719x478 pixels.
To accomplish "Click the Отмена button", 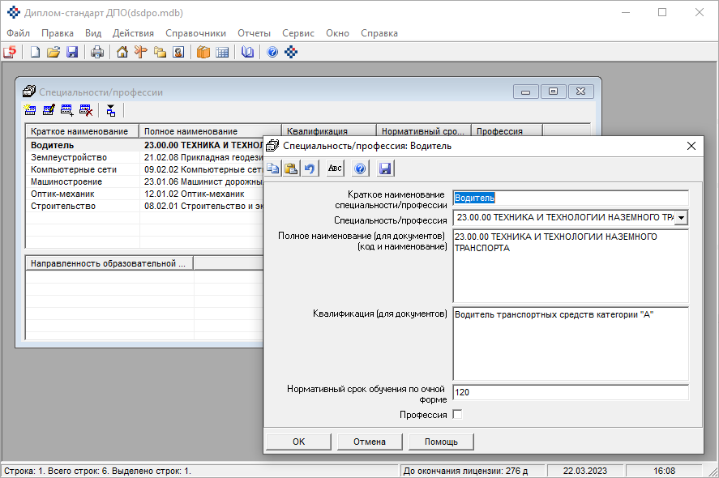I will point(370,442).
